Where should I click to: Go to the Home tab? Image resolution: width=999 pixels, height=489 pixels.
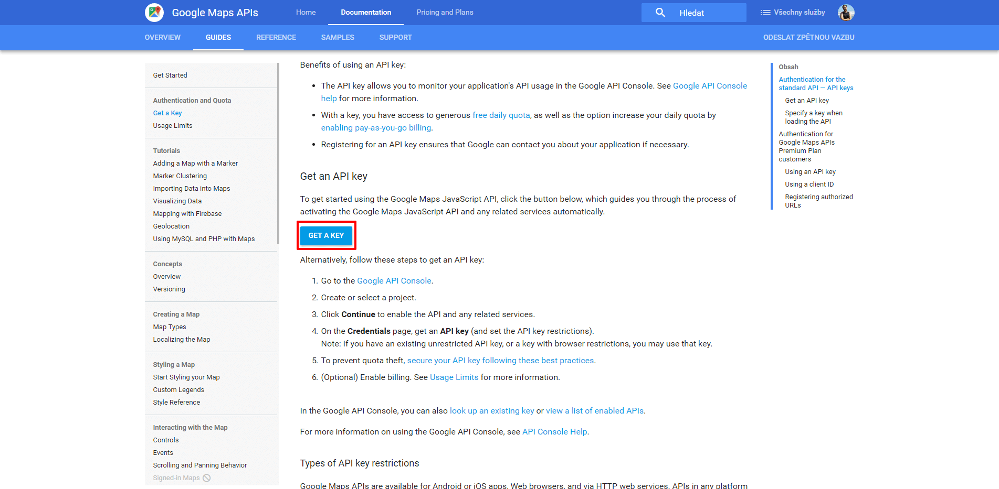point(306,13)
